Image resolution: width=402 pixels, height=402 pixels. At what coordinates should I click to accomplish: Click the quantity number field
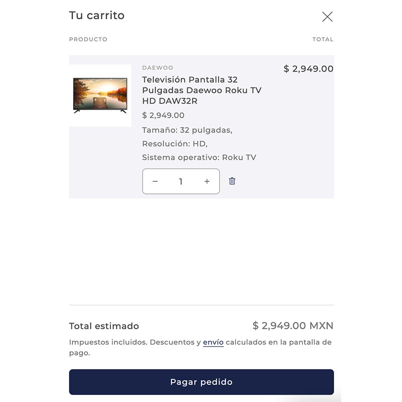(x=181, y=181)
